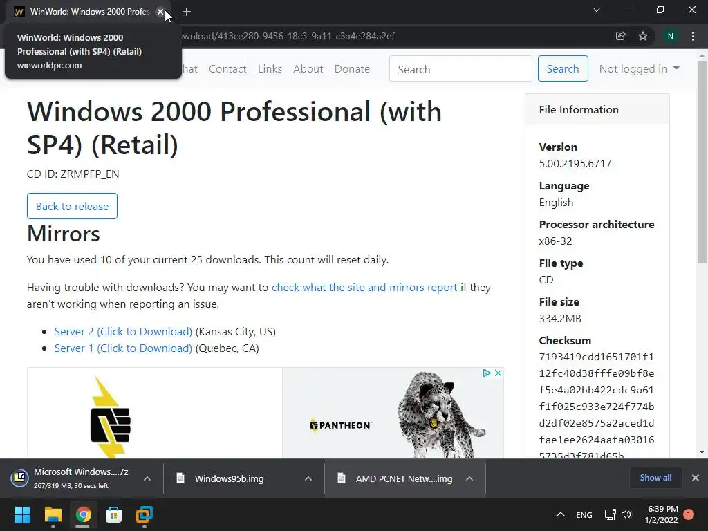Click the blue Search button
This screenshot has height=531, width=708.
563,68
